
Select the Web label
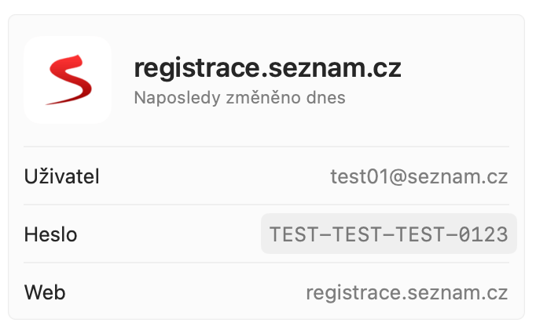tap(45, 293)
